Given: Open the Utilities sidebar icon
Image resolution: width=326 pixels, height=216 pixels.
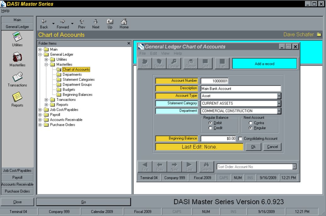Looking at the screenshot, I should tap(17, 37).
